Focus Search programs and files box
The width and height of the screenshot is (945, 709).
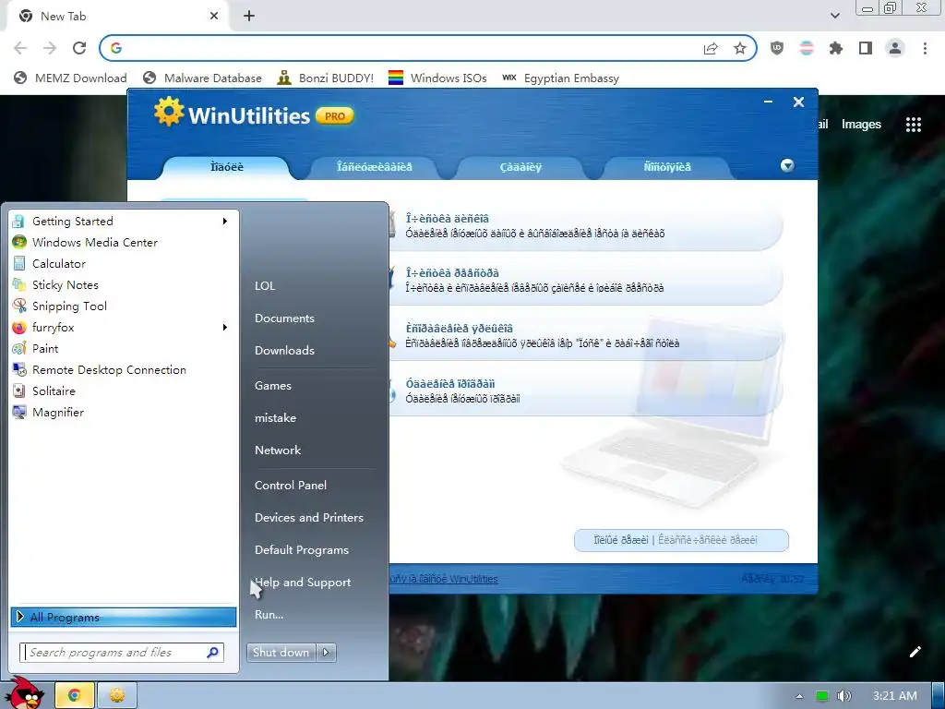[x=122, y=653]
